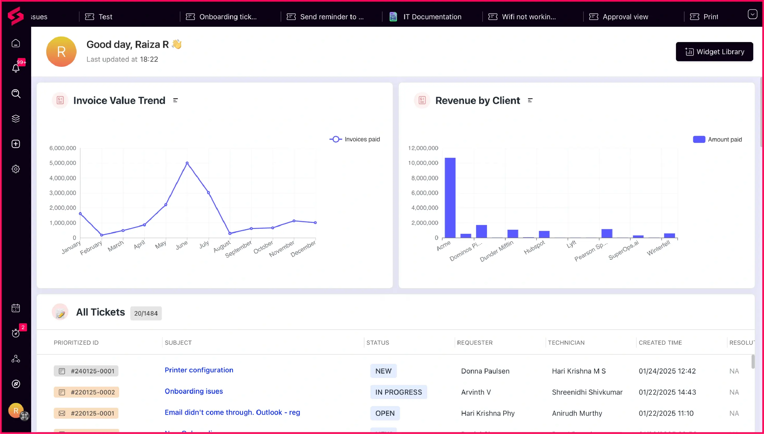Image resolution: width=764 pixels, height=434 pixels.
Task: Select the search icon in the sidebar
Action: 15,94
